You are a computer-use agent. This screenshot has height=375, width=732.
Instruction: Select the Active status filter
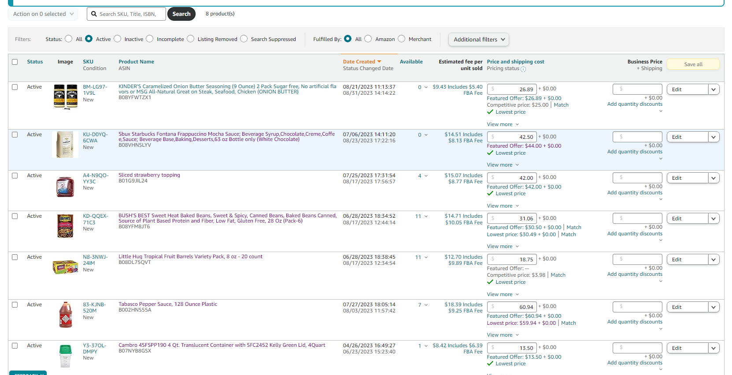pos(89,39)
